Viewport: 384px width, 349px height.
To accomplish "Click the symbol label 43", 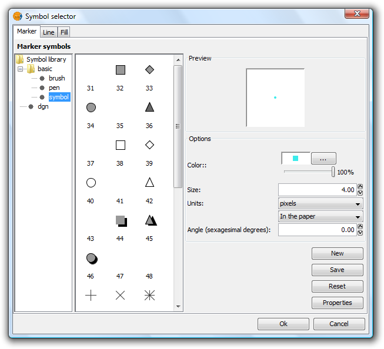I will (x=91, y=239).
